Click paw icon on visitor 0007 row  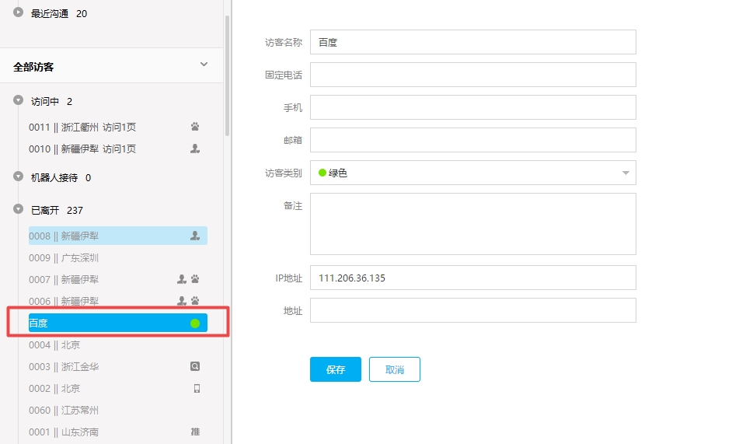pyautogui.click(x=195, y=279)
